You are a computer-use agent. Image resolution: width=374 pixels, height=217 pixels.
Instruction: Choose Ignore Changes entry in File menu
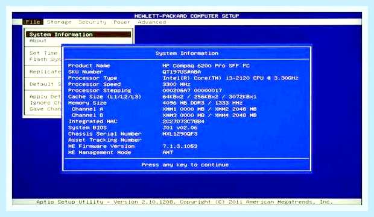point(45,103)
